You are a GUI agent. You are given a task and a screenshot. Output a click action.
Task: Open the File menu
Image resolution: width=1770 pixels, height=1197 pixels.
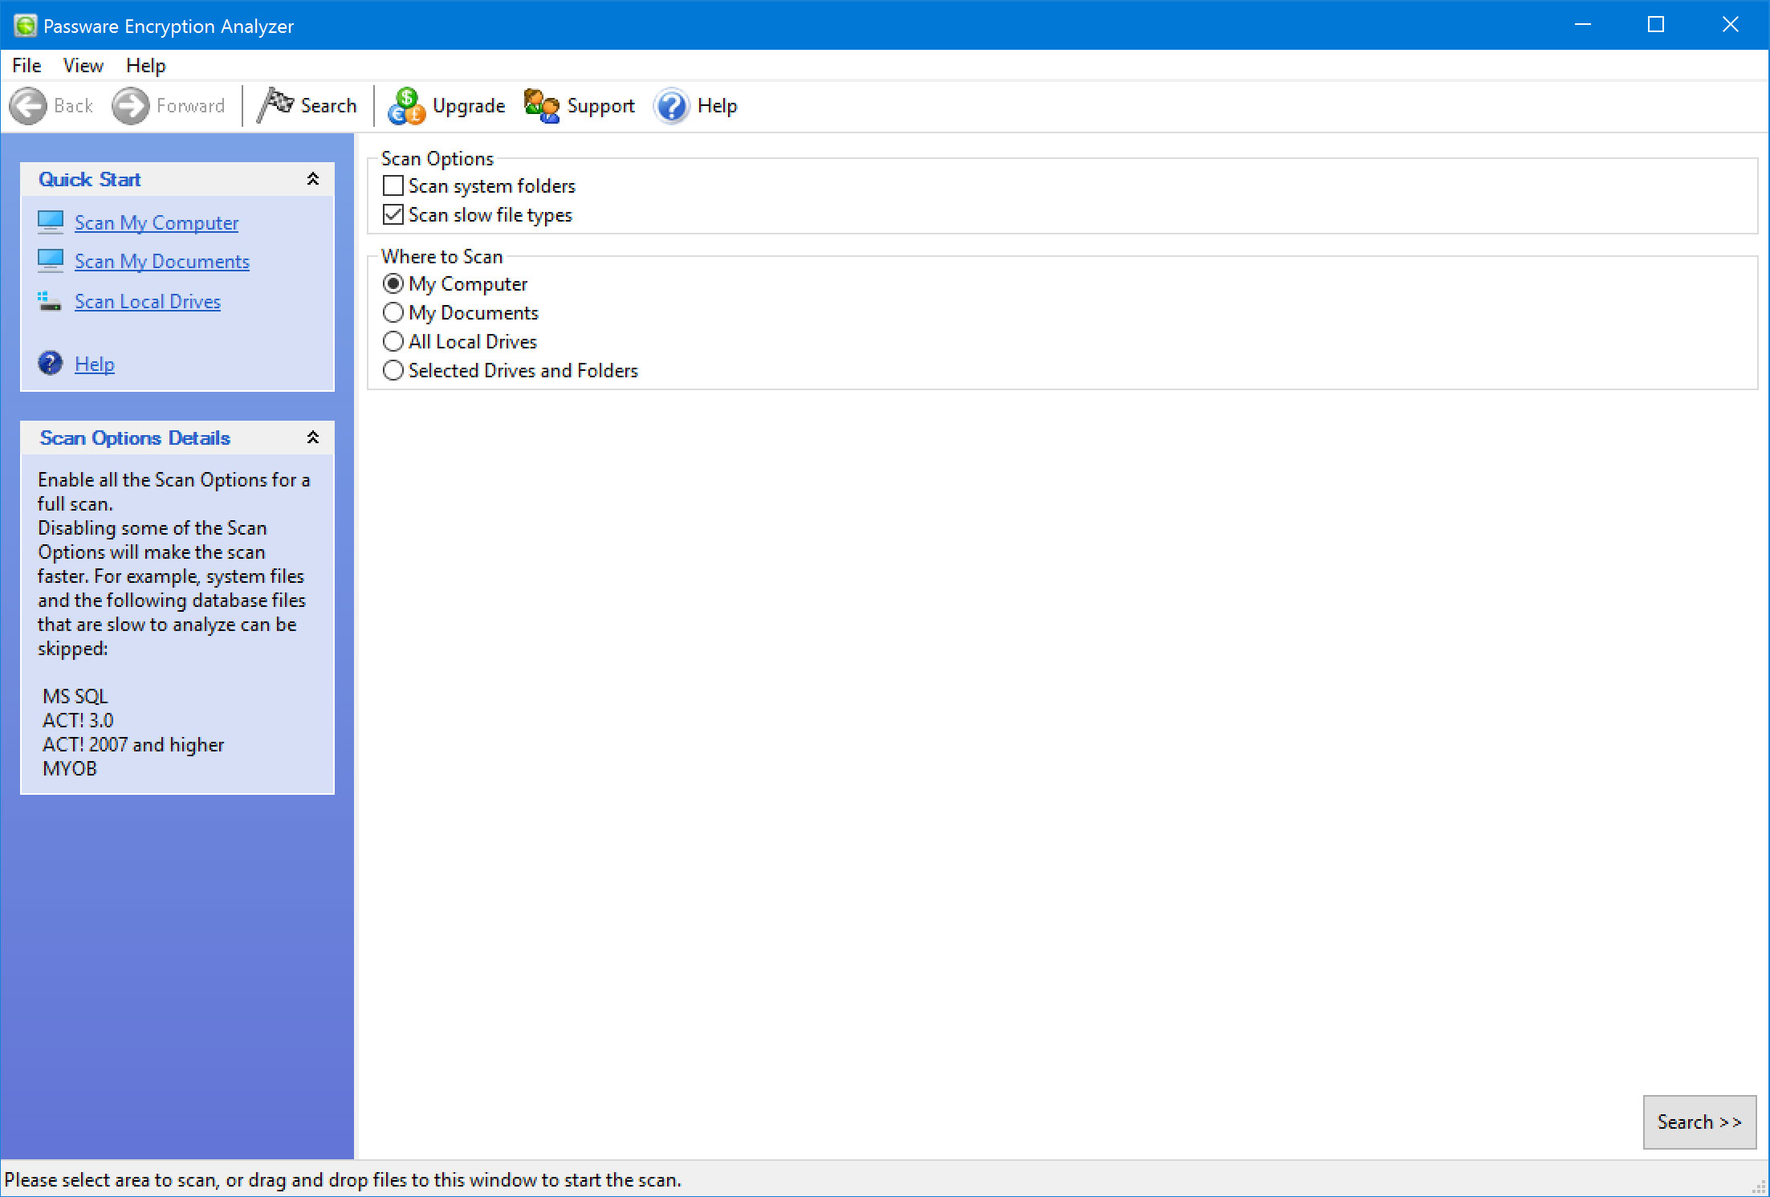(25, 65)
